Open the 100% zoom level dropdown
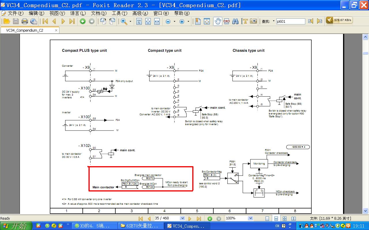The width and height of the screenshot is (369, 230). tap(250, 218)
